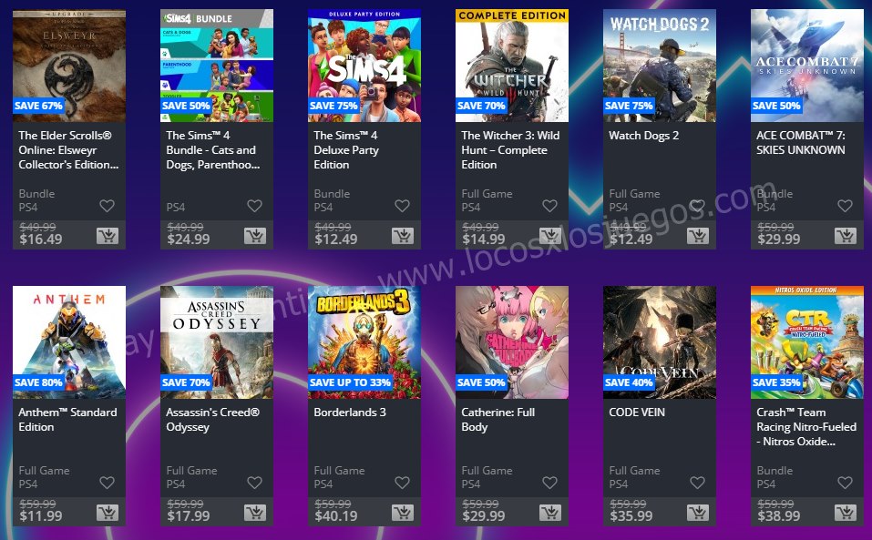The image size is (872, 540).
Task: Add Sims 4 Deluxe Party Edition to cart
Action: click(x=402, y=236)
